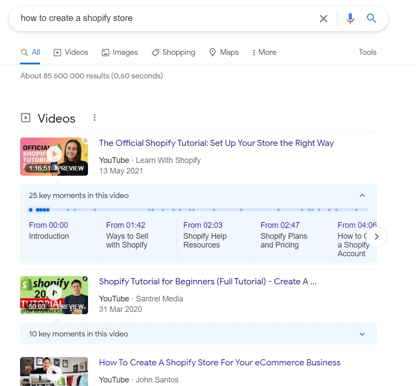Click the last key moment dot on timeline

pos(356,210)
